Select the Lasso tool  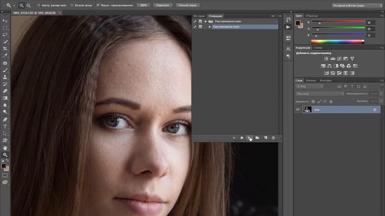5,35
